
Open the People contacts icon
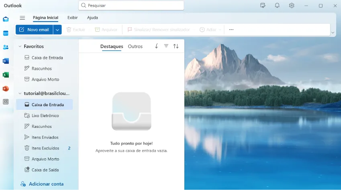click(x=6, y=47)
